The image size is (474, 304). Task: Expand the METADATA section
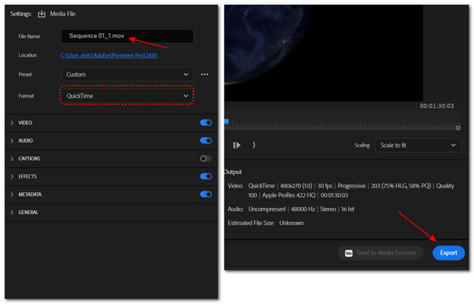coord(12,195)
